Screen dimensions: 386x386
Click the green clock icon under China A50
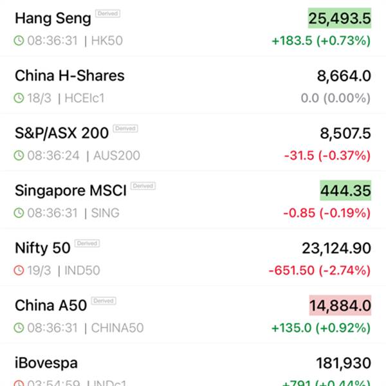coord(19,327)
